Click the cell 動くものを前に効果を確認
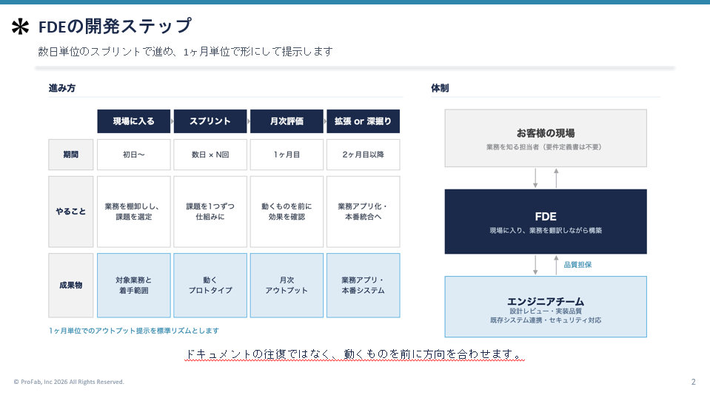Screen dimensions: 710x398 click(x=287, y=212)
